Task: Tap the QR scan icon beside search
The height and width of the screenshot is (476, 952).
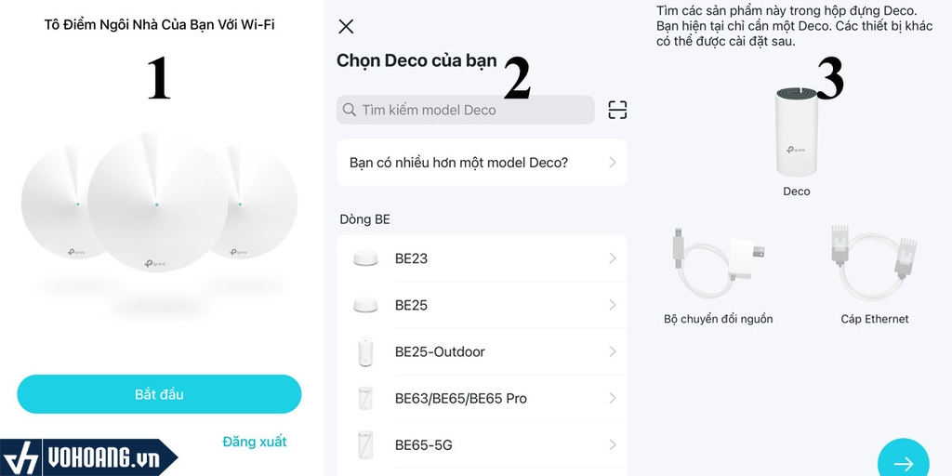Action: pos(617,110)
